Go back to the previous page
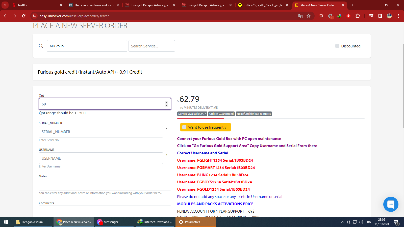The height and width of the screenshot is (227, 404). 6,16
